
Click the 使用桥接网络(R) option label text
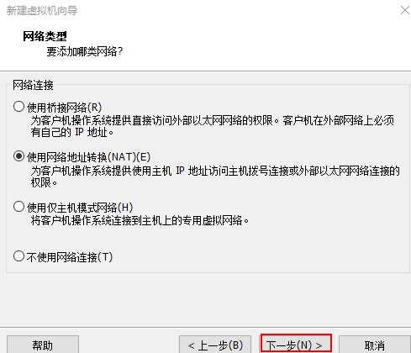pos(64,108)
